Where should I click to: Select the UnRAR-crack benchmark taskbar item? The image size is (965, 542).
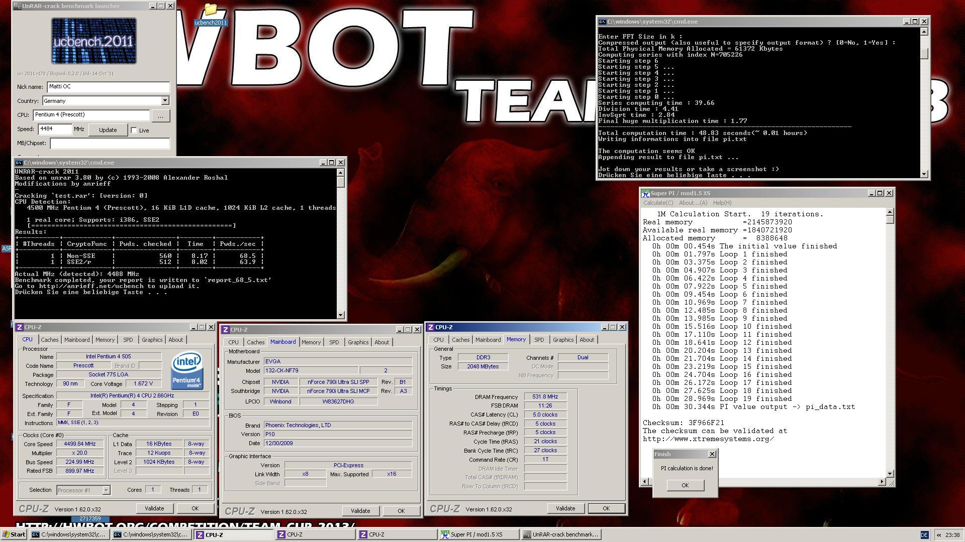pos(560,534)
